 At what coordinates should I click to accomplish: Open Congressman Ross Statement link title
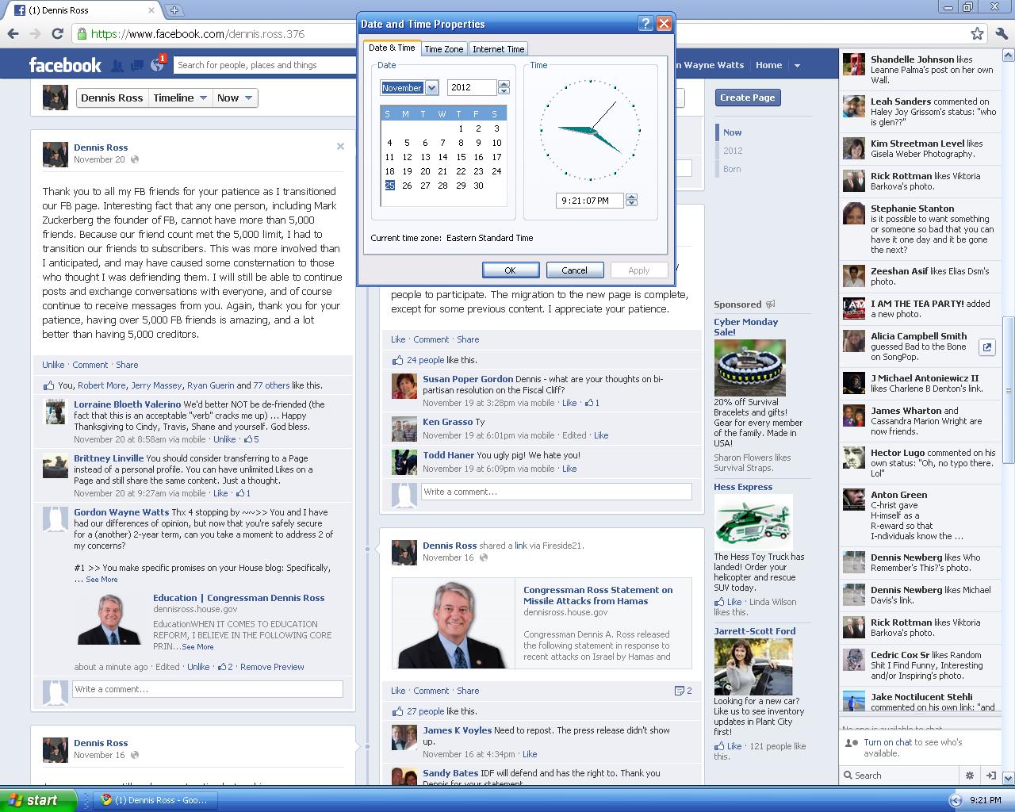pos(598,596)
